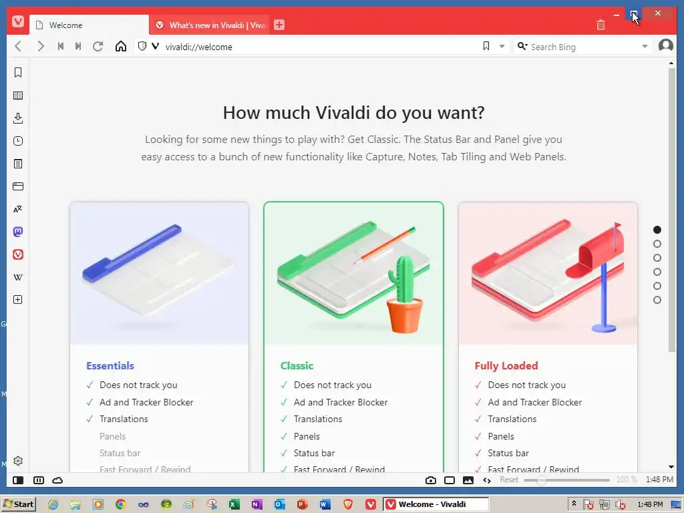
Task: Capture page with camera icon
Action: tap(431, 480)
